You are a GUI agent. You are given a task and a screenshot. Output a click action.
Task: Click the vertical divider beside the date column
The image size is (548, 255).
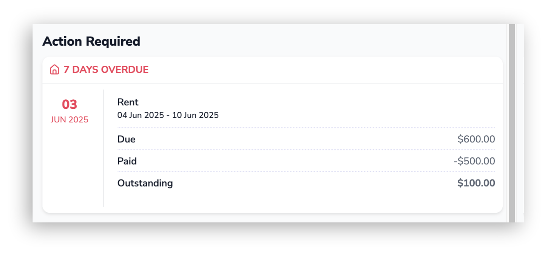103,148
